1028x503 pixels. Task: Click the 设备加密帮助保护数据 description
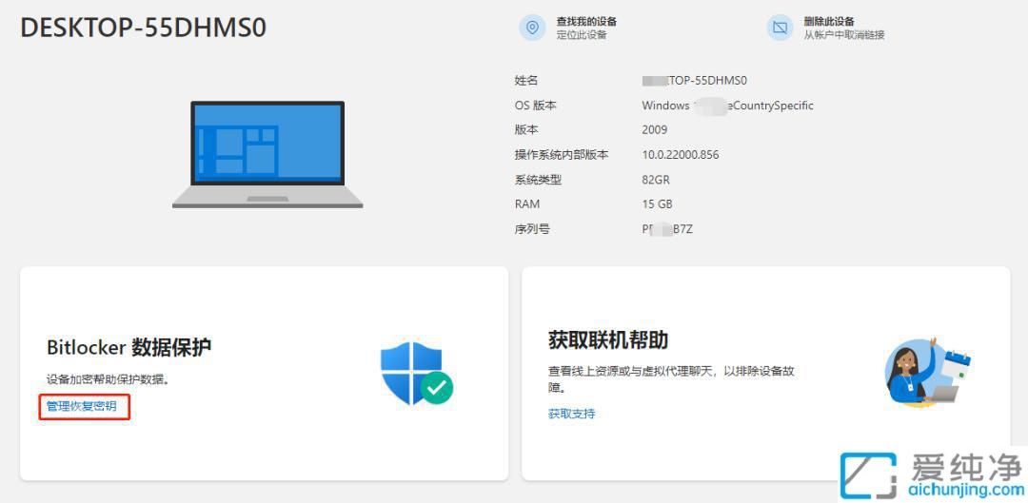(109, 379)
